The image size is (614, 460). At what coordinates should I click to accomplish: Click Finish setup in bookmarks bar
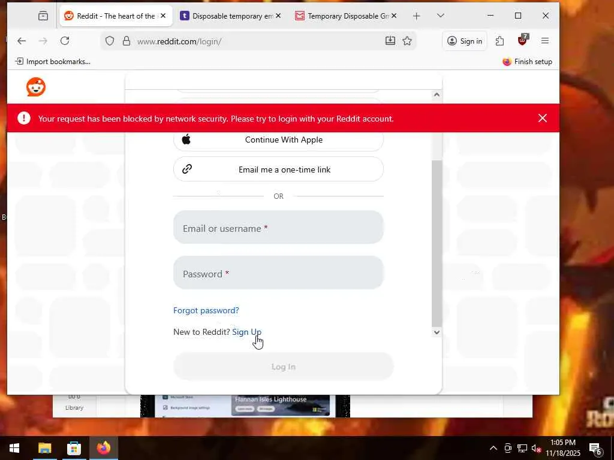tap(527, 62)
